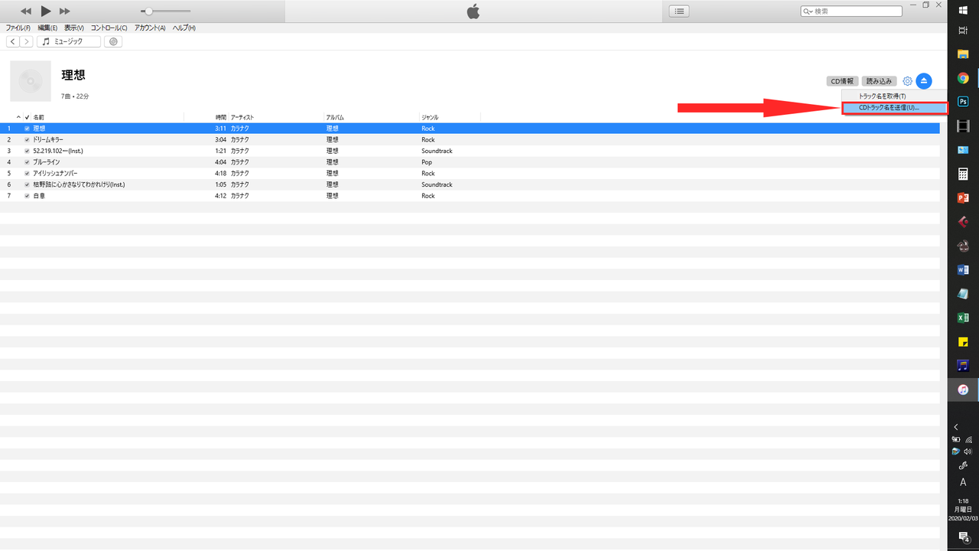Open the Windows Start button
Viewport: 979px width, 551px height.
963,9
